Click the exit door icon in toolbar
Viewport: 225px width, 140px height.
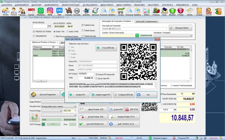point(218,11)
